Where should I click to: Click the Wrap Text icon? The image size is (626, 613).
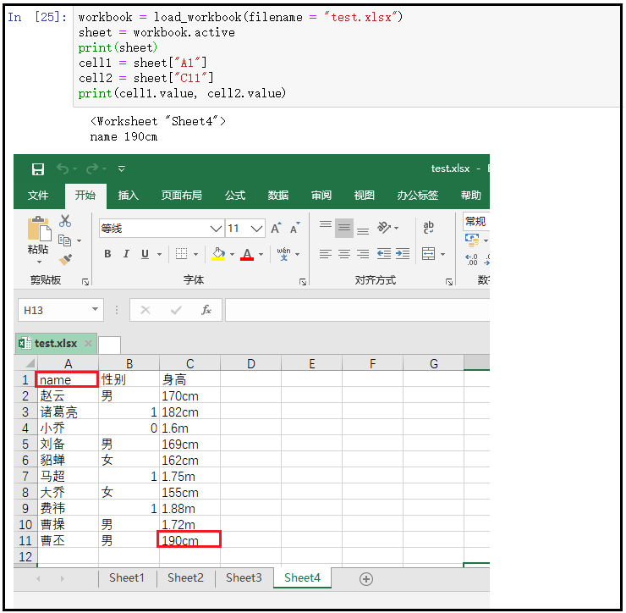pos(428,228)
